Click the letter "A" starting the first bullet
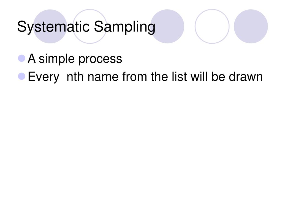 (x=32, y=58)
